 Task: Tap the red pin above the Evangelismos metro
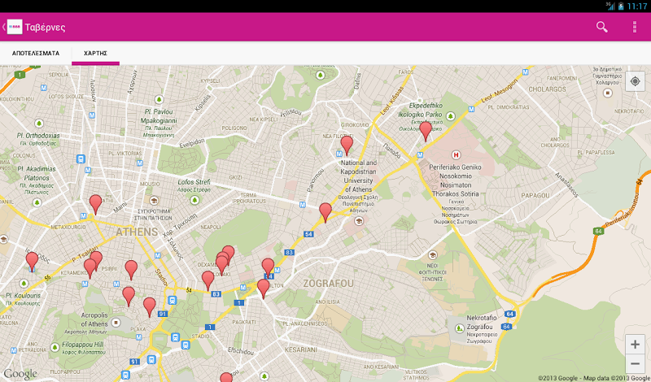click(269, 268)
